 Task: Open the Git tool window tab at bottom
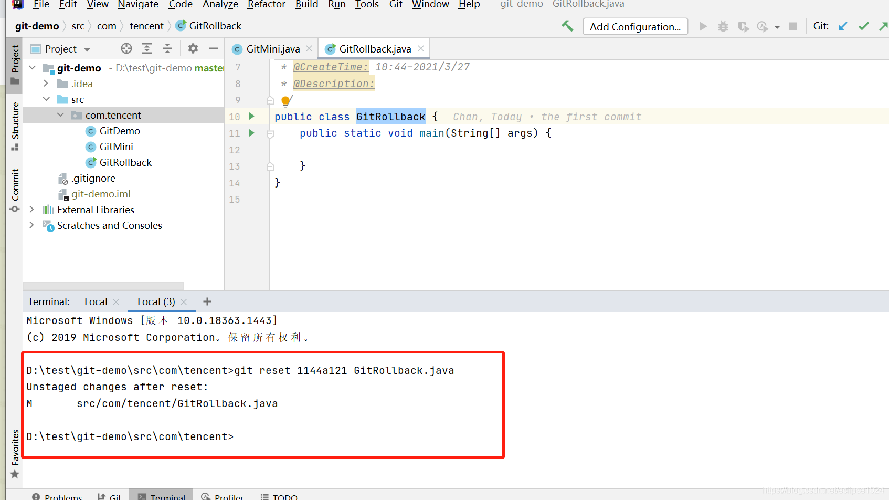click(109, 496)
